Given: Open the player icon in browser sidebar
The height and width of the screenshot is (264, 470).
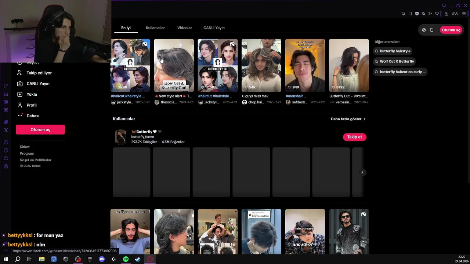Looking at the screenshot, I should (x=6, y=142).
